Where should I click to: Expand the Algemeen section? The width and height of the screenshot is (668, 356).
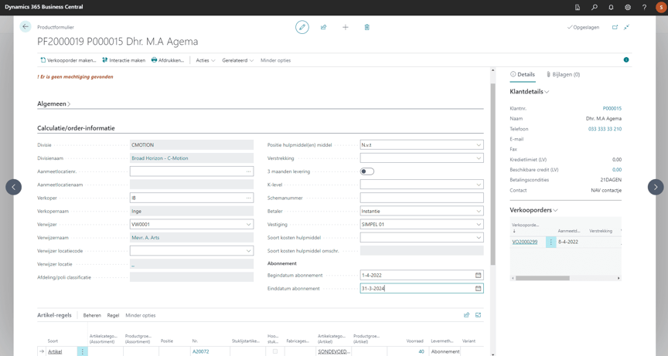point(53,103)
